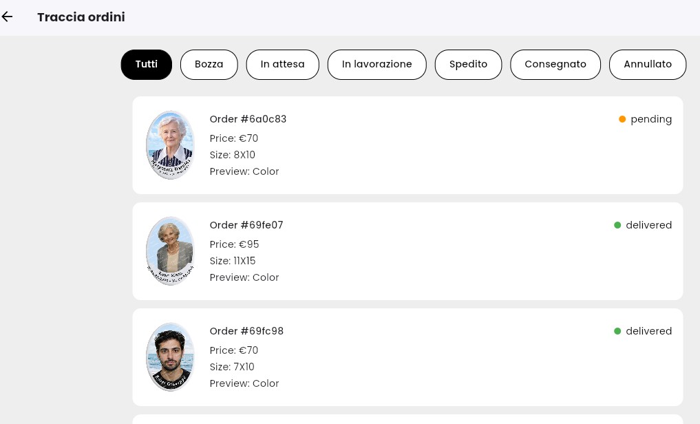The width and height of the screenshot is (700, 424).
Task: Open order #6a0c83 portrait thumbnail
Action: pos(170,145)
